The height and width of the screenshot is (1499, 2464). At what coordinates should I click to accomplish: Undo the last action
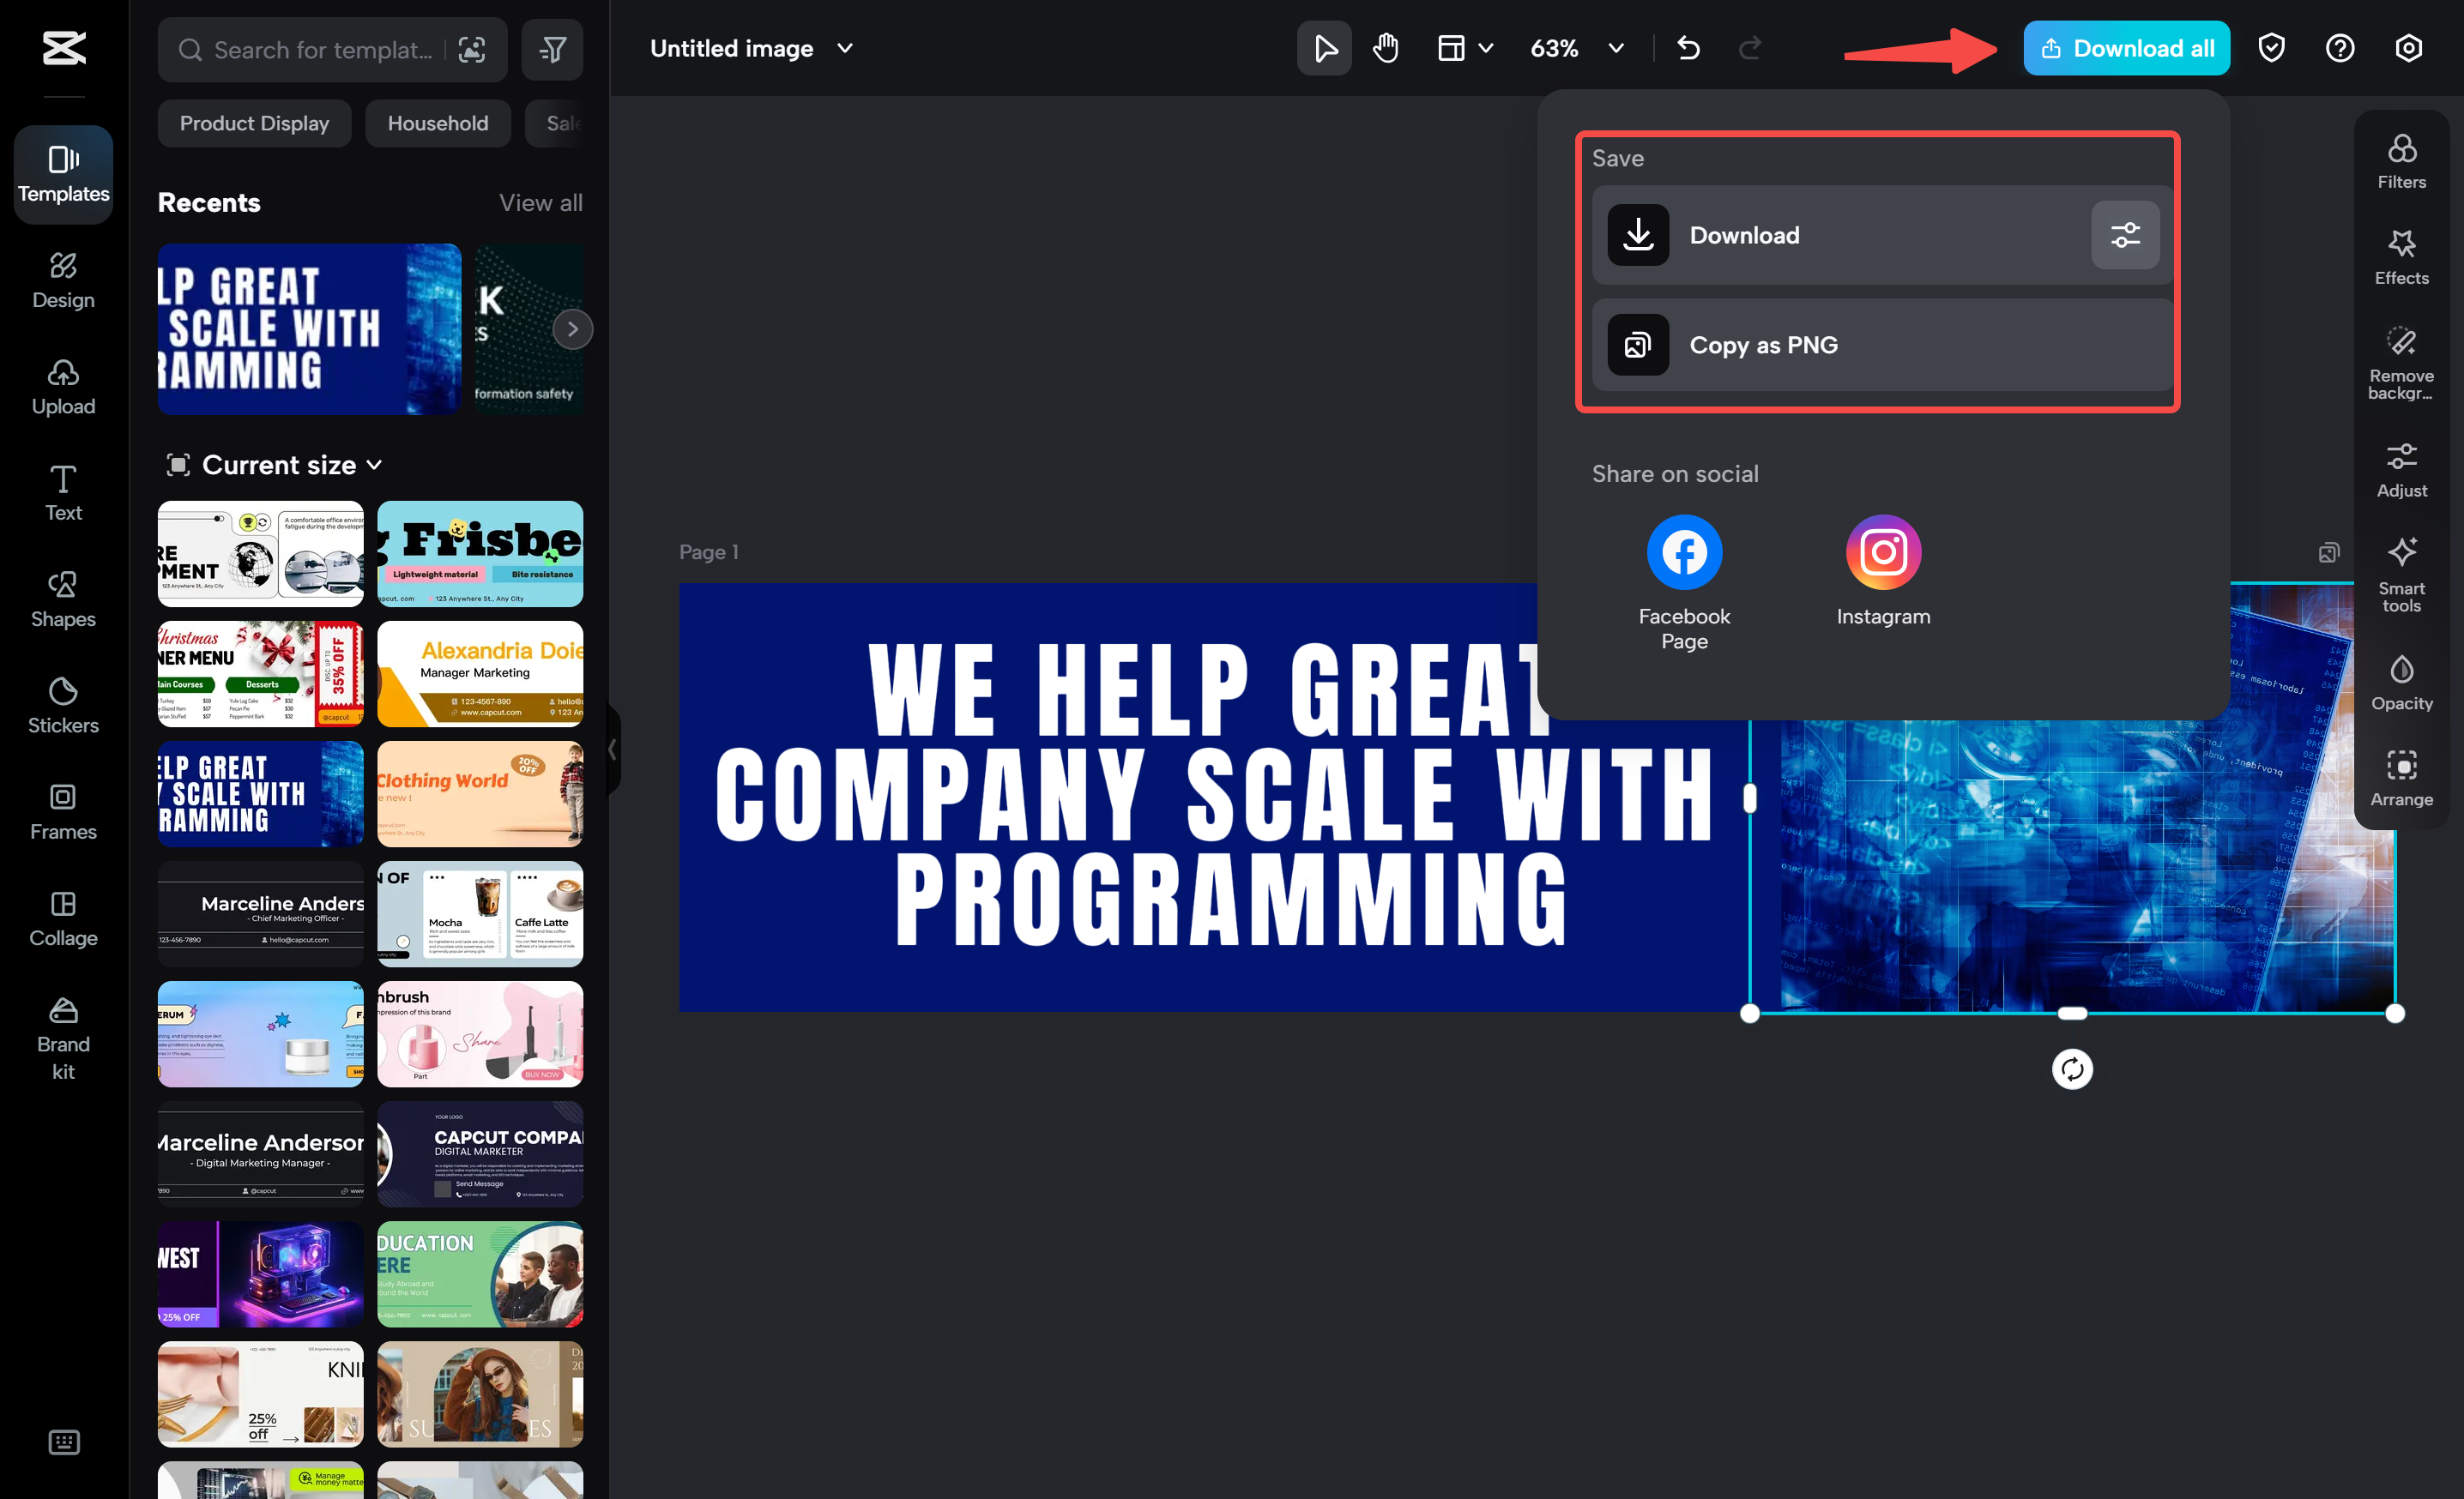tap(1689, 47)
